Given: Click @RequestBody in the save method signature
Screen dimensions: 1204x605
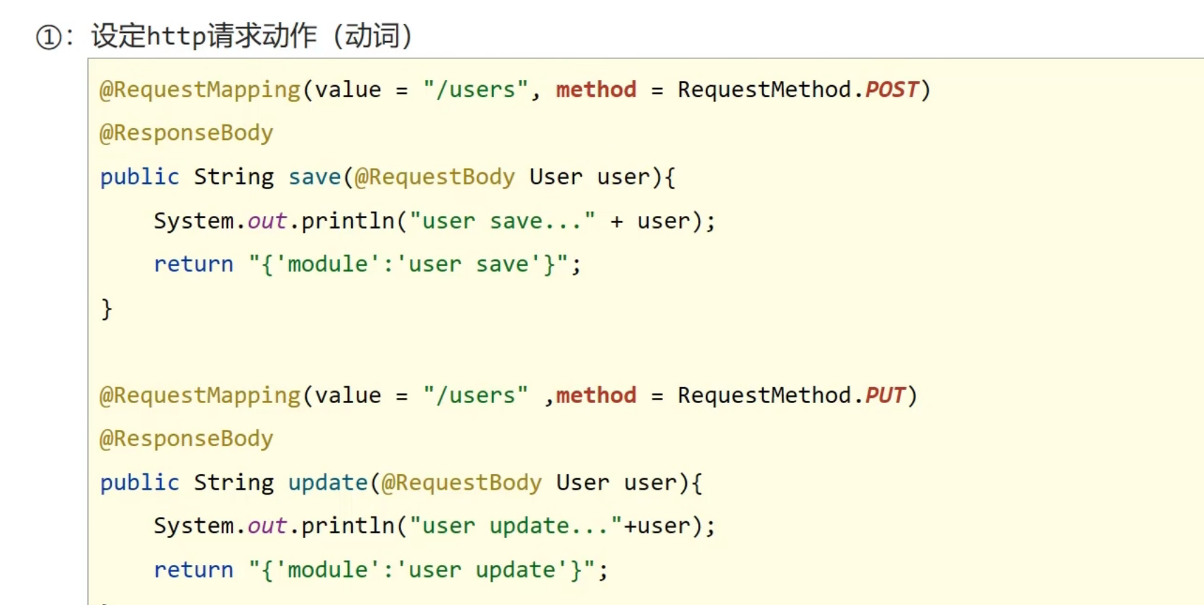Looking at the screenshot, I should click(435, 177).
